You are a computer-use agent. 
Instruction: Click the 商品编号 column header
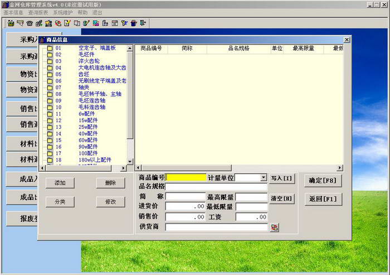(x=151, y=49)
